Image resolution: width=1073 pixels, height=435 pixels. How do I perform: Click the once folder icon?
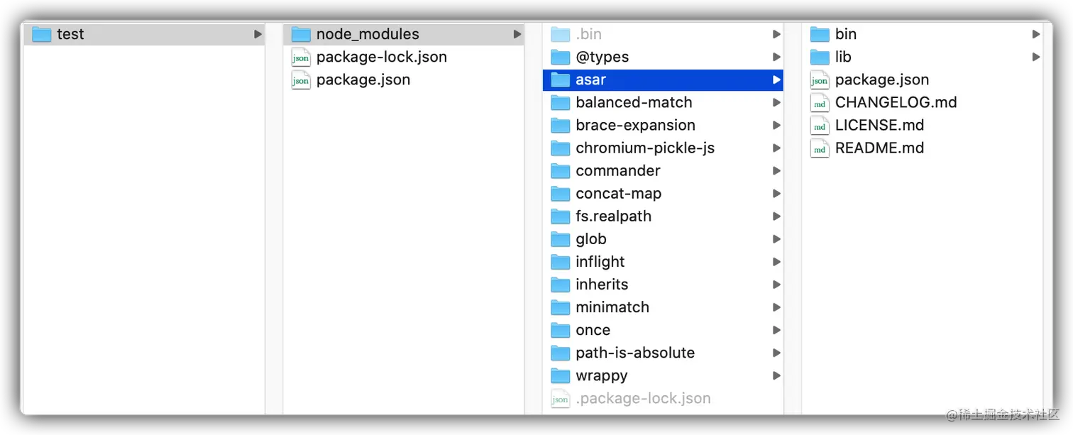[x=561, y=330]
